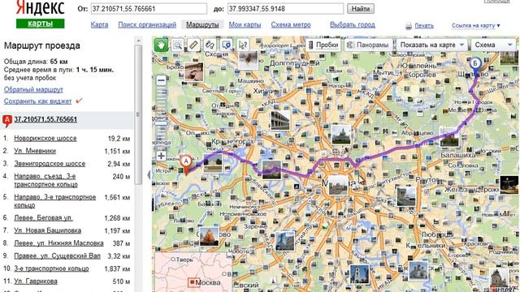Click the route list scrollbar thumb
The height and width of the screenshot is (292, 520).
(138, 114)
